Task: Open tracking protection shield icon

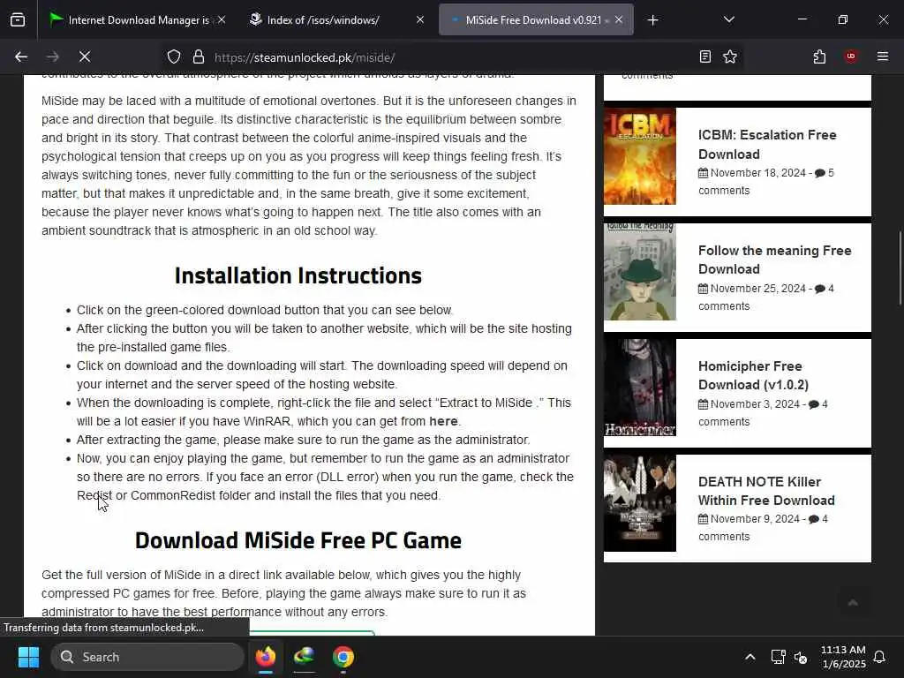Action: (x=174, y=57)
